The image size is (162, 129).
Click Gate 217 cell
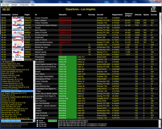[81, 57]
